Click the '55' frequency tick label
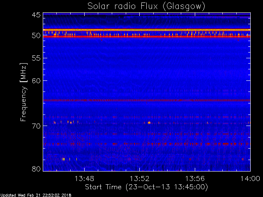 tap(36, 58)
